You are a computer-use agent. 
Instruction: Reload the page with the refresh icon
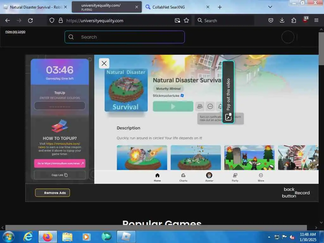(x=30, y=21)
